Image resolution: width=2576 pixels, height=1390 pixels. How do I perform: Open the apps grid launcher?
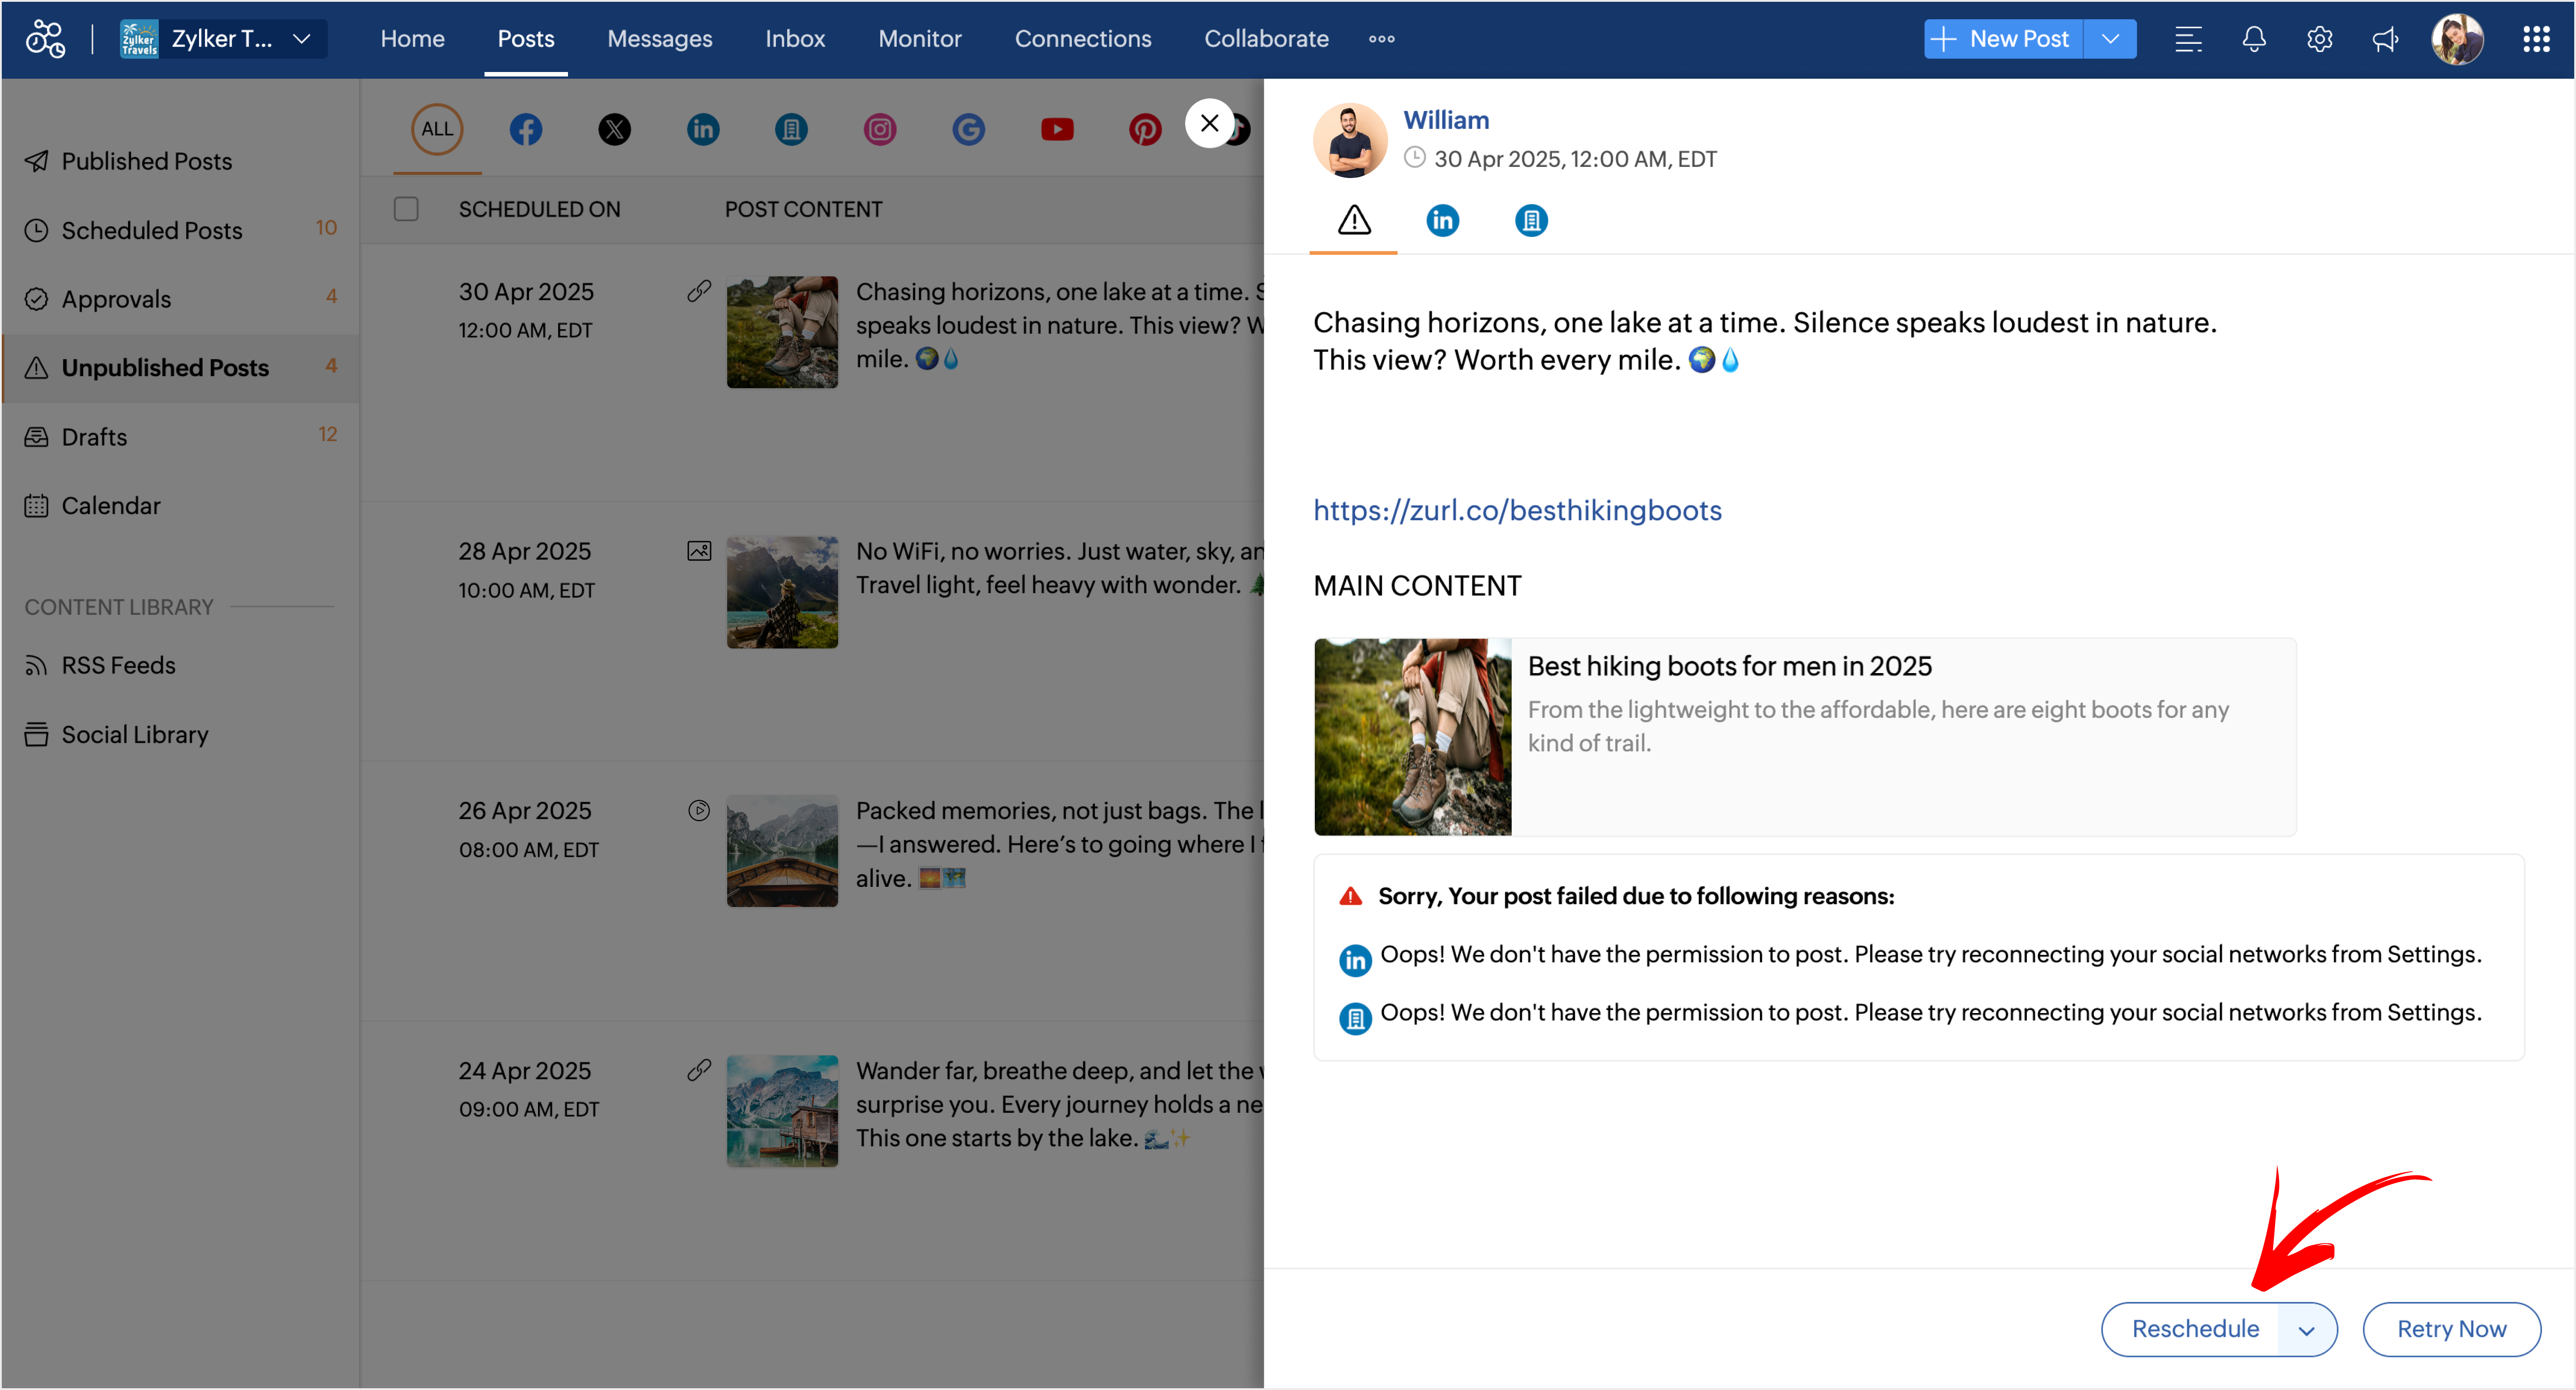pos(2536,39)
